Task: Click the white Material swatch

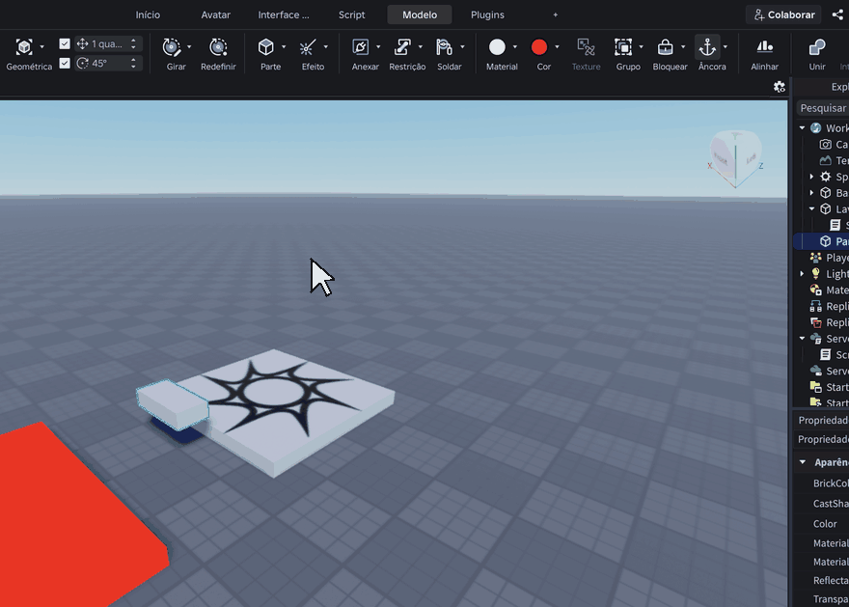Action: pyautogui.click(x=497, y=47)
